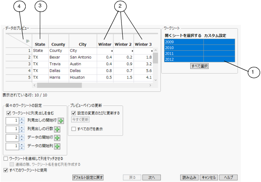Enable ワークシートを連結して列をマッチさせる checkbox
The width and height of the screenshot is (261, 182).
(x=6, y=159)
